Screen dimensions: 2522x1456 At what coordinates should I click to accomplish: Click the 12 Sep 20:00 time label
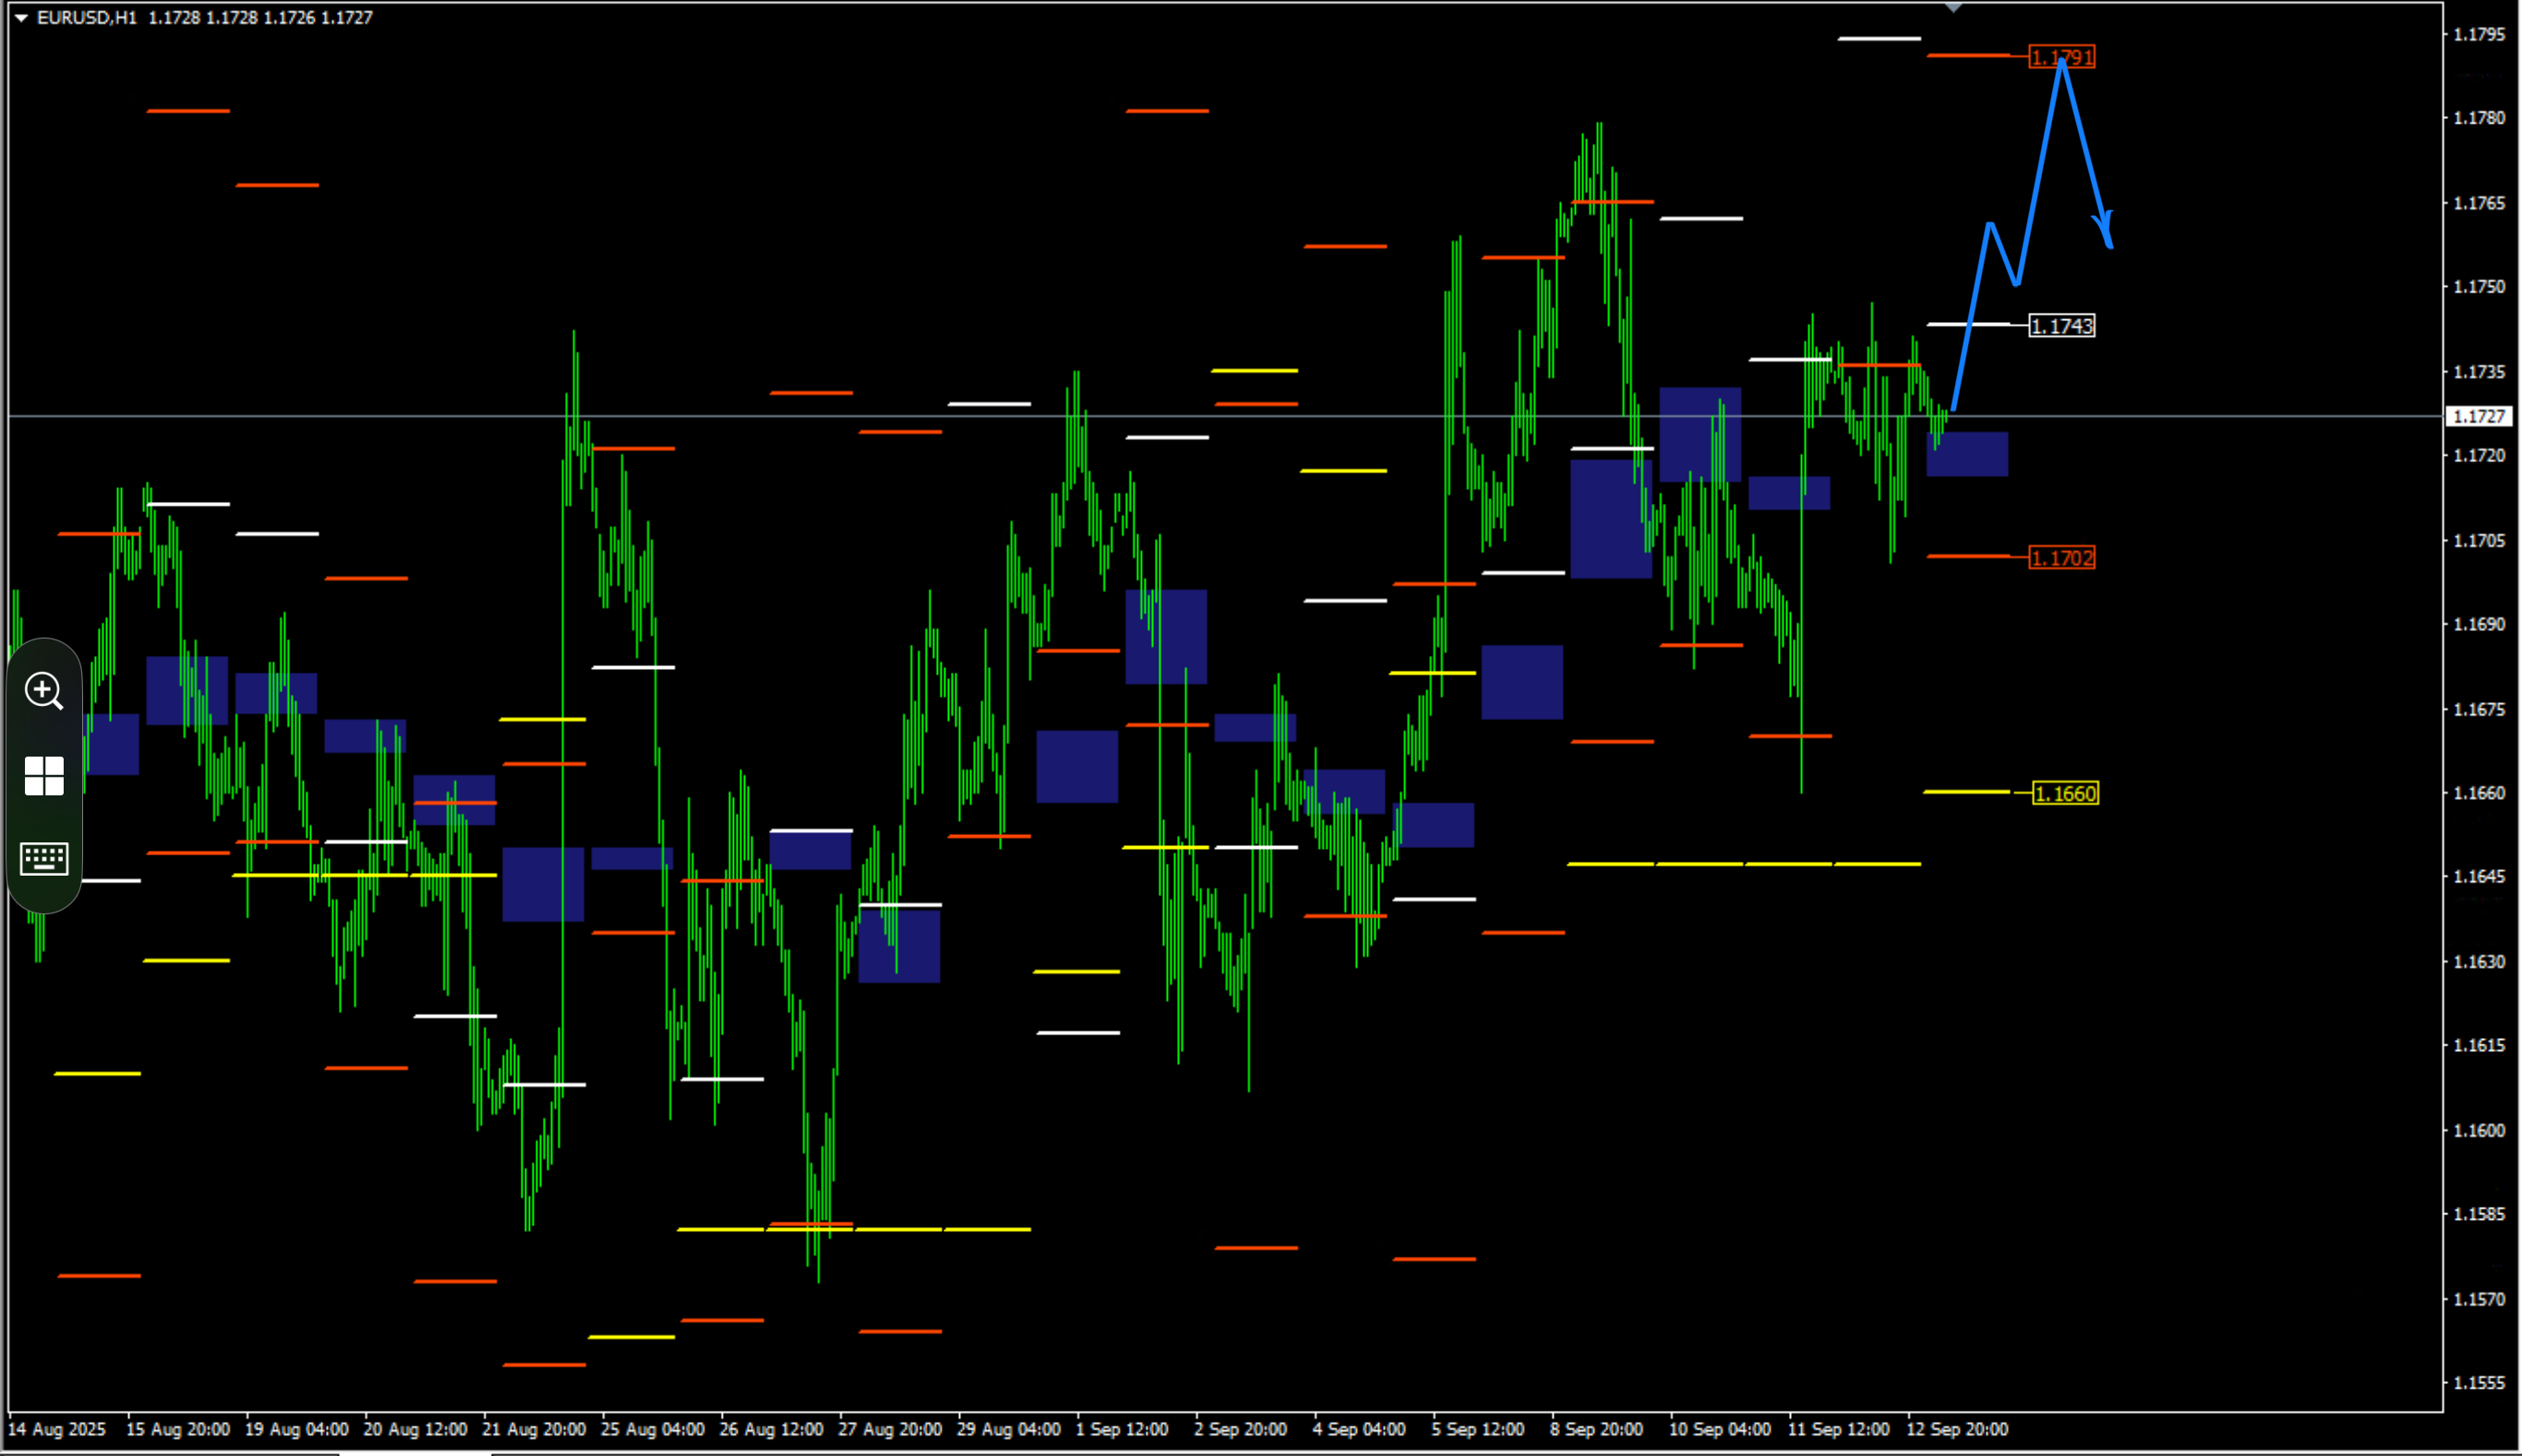1957,1429
